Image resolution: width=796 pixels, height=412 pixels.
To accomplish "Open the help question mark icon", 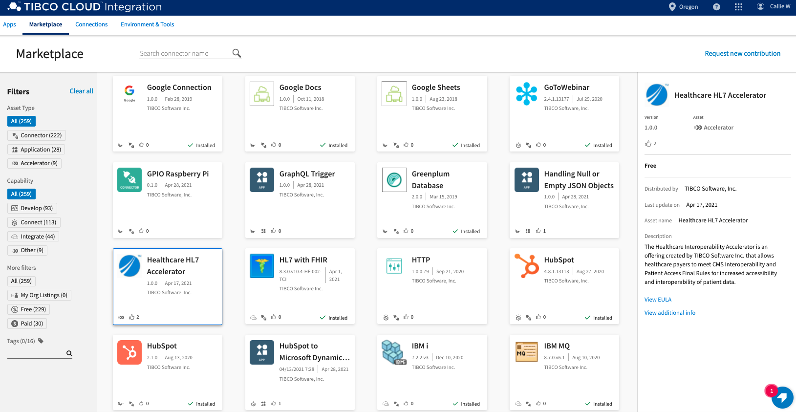I will click(716, 7).
